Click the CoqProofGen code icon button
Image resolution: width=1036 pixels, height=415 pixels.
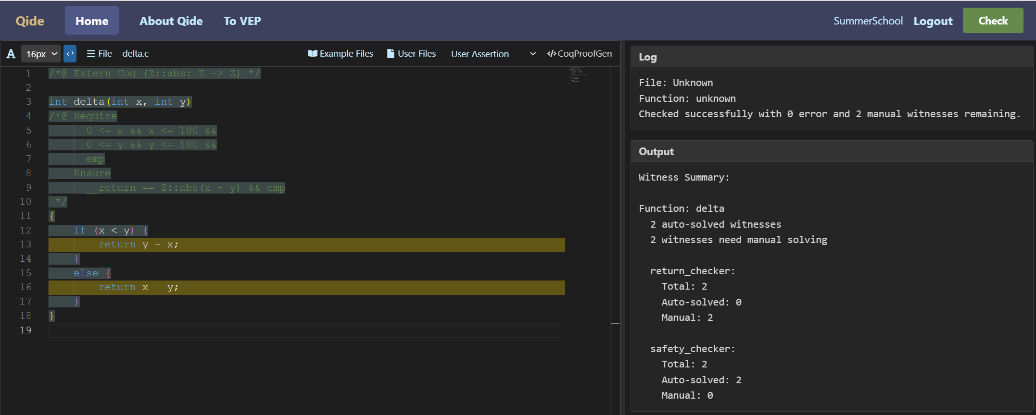pyautogui.click(x=580, y=54)
